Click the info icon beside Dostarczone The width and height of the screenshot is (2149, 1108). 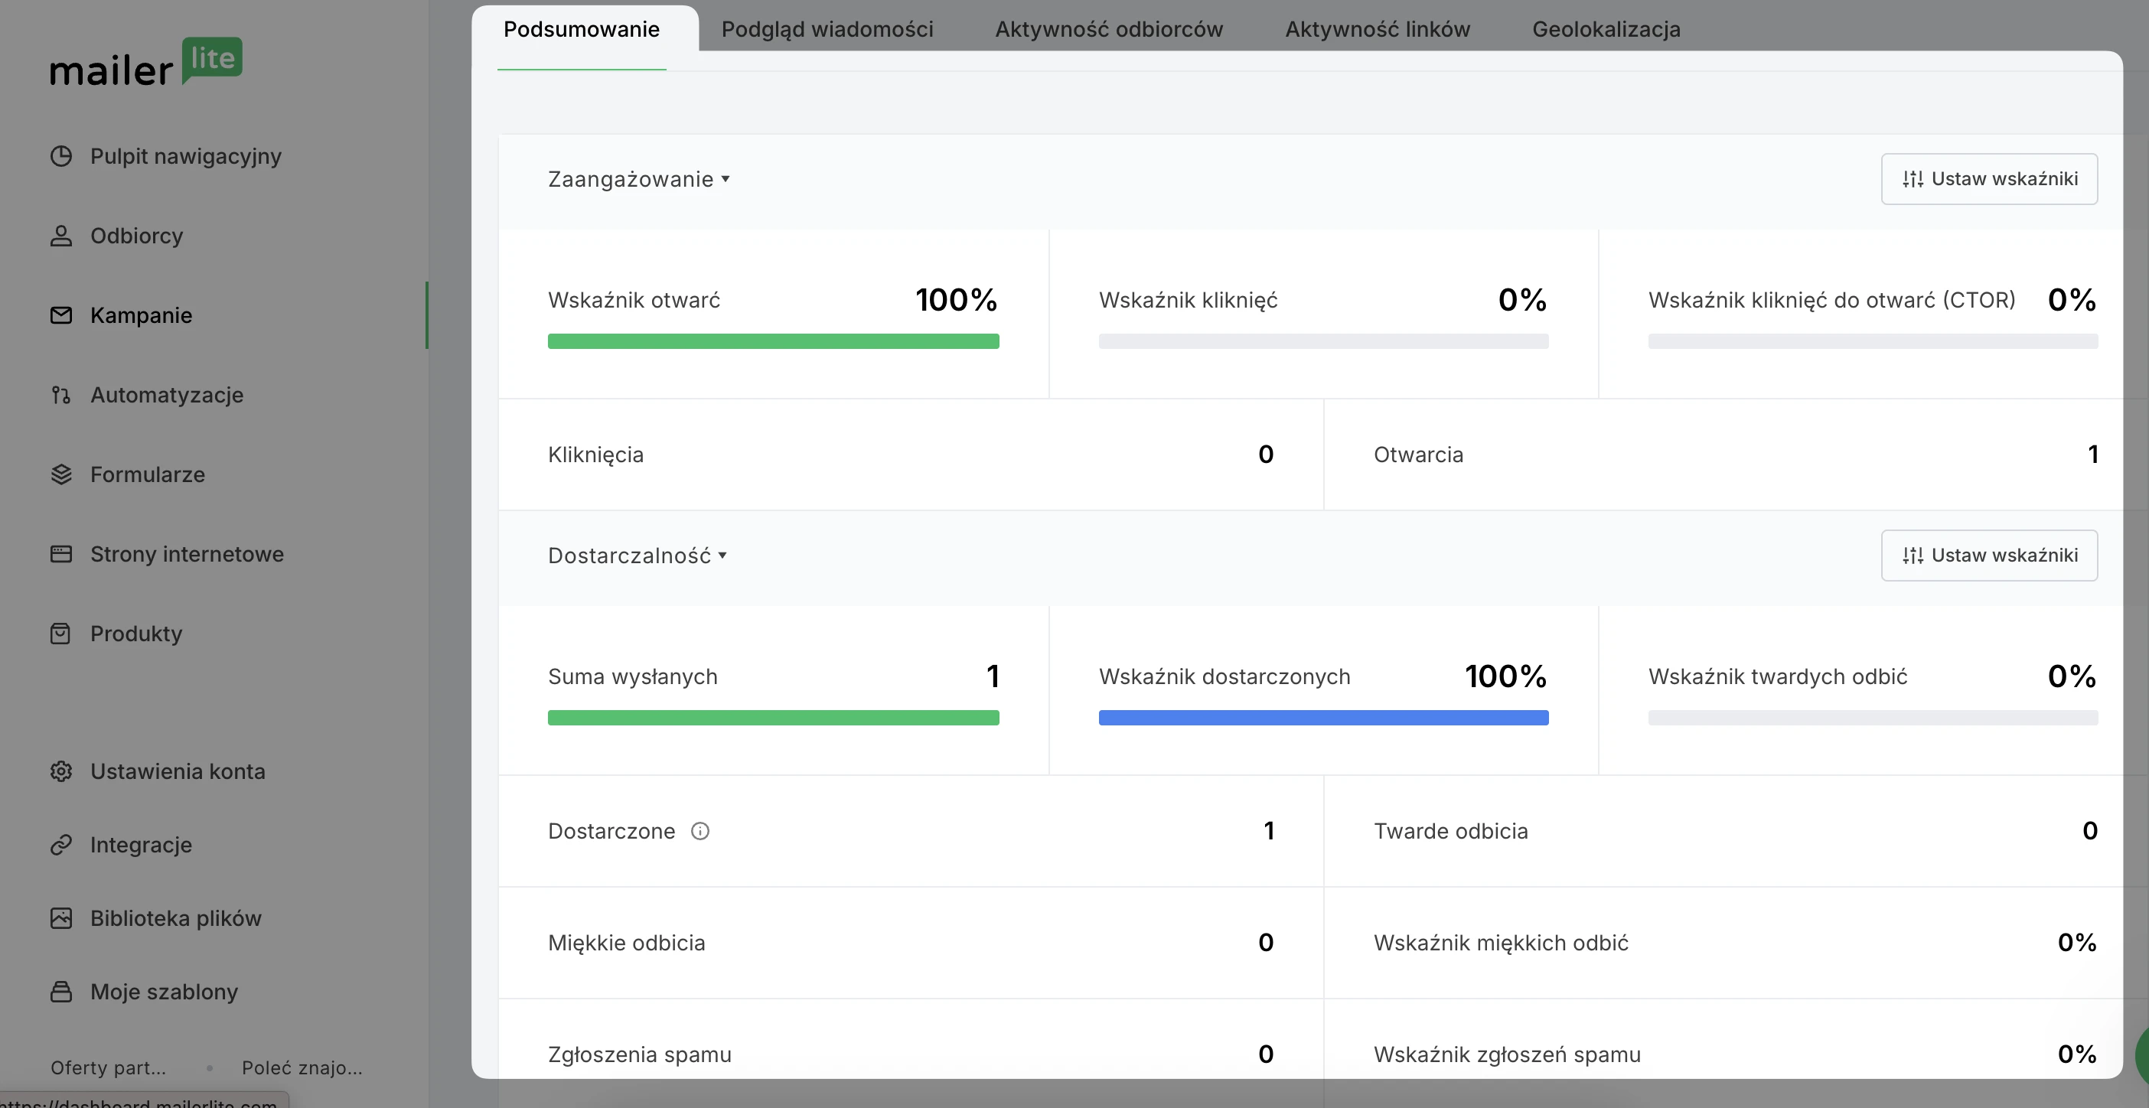(x=700, y=831)
